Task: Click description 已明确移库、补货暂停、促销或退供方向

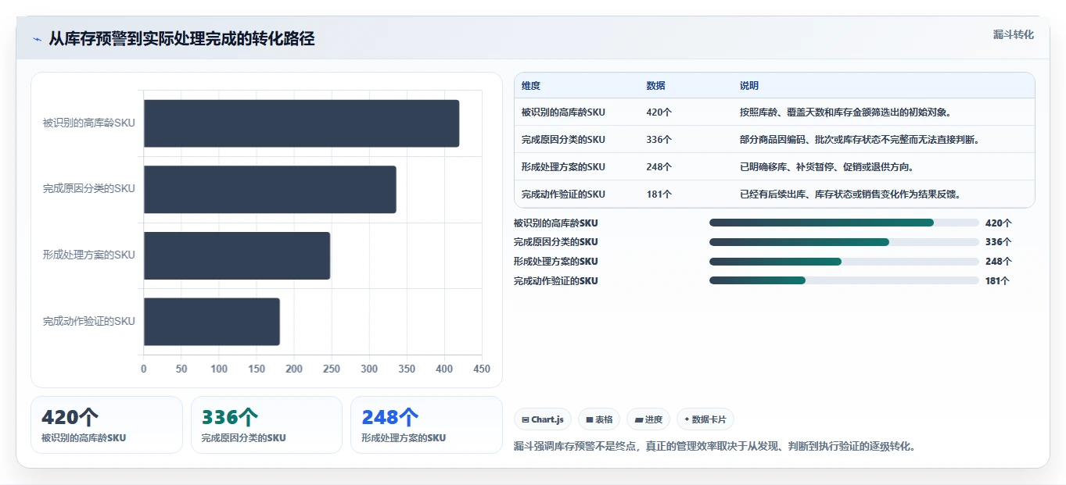Action: (x=827, y=167)
